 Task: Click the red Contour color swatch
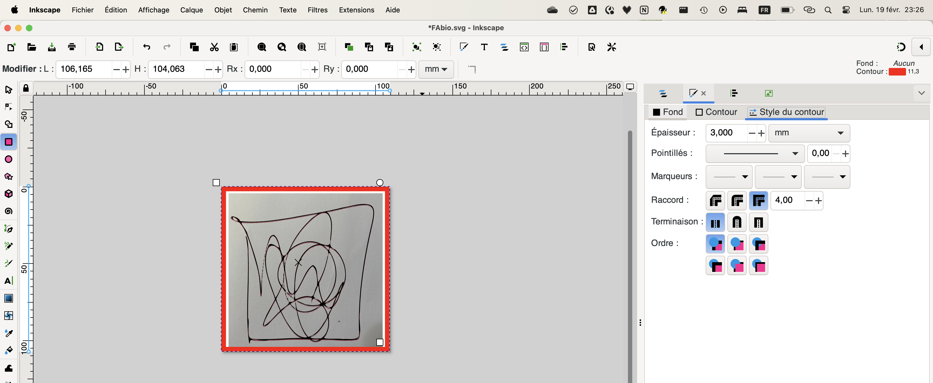[897, 72]
